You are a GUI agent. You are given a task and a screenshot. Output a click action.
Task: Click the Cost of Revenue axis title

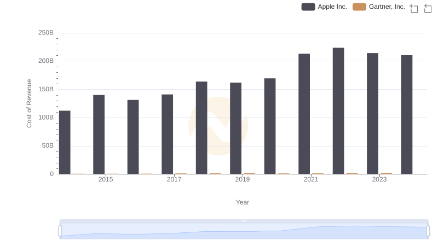(x=29, y=103)
